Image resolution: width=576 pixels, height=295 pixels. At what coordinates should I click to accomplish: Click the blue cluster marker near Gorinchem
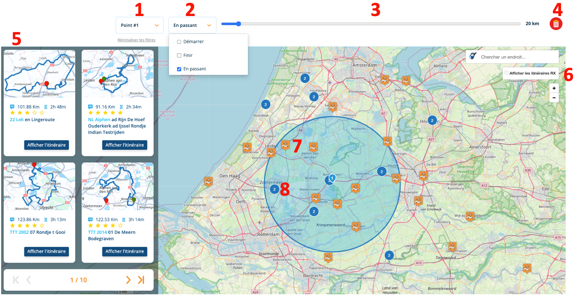[389, 255]
